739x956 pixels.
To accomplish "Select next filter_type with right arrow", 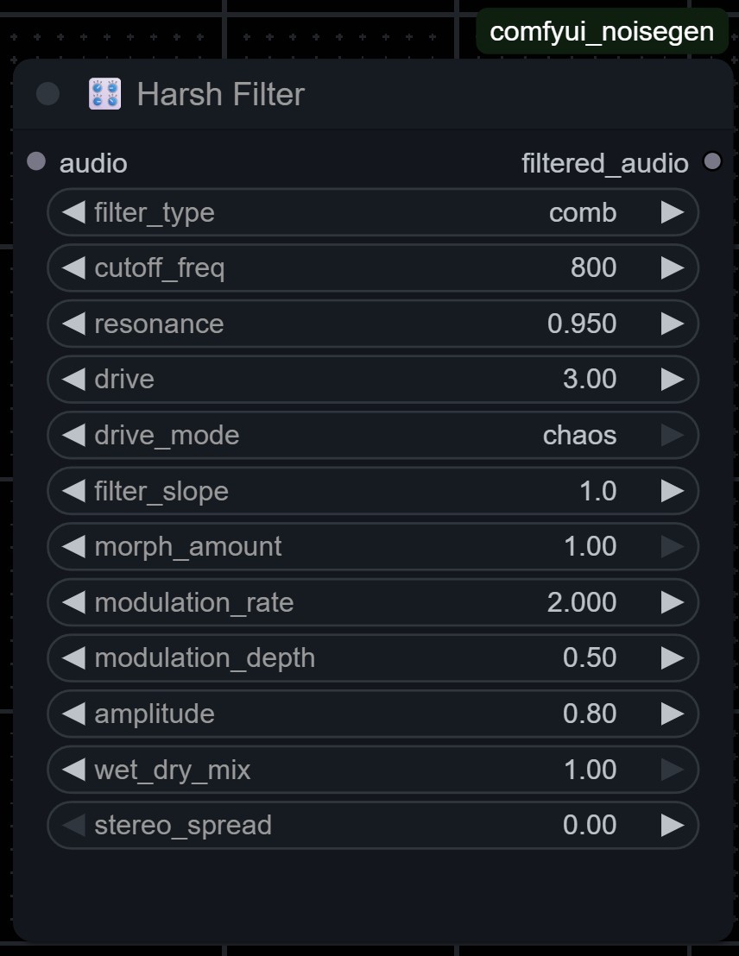I will (673, 212).
